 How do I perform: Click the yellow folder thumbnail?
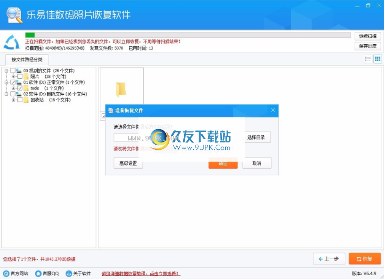pyautogui.click(x=121, y=90)
